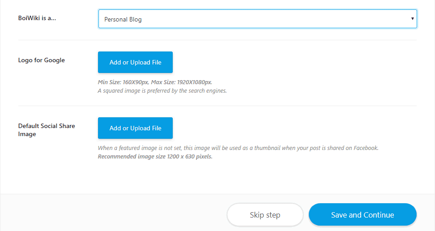435x231 pixels.
Task: Click the divider line below the Logo for Google section
Action: [x=217, y=106]
